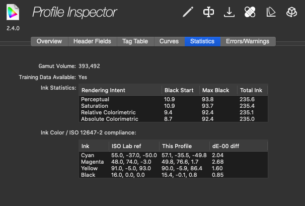Open the gamut graph icon
Image resolution: width=305 pixels, height=206 pixels.
point(271,12)
